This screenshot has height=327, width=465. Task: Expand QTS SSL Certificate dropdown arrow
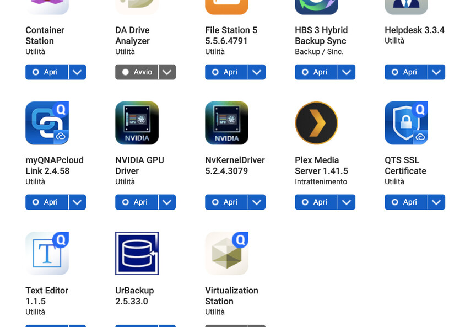436,202
